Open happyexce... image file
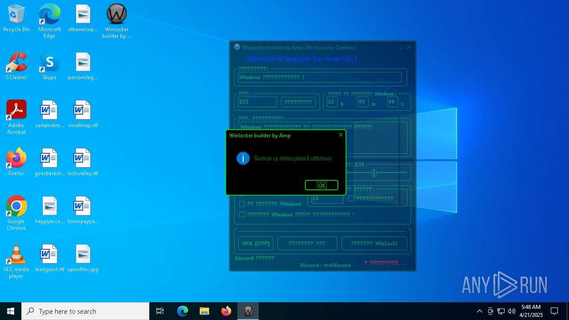The width and height of the screenshot is (569, 320). [x=49, y=210]
